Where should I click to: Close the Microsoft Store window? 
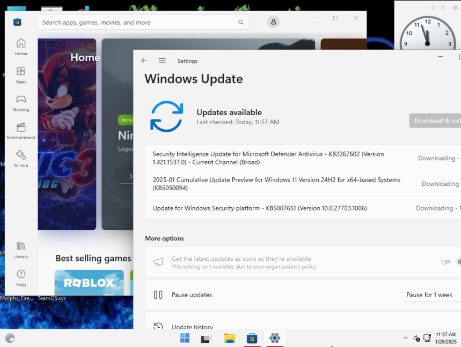[x=356, y=18]
